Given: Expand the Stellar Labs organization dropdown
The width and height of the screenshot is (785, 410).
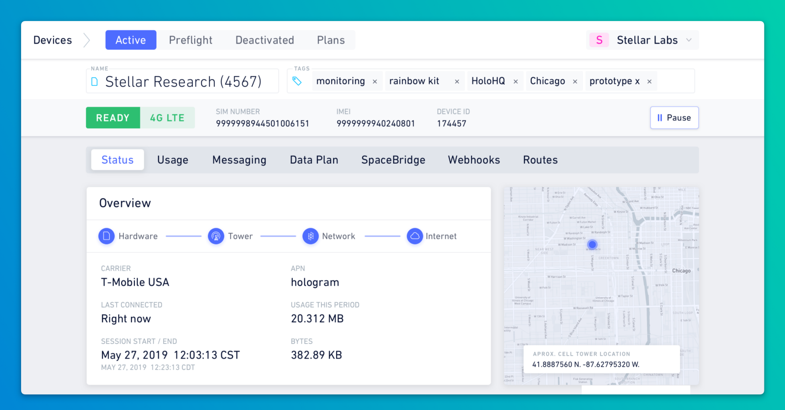Looking at the screenshot, I should 689,40.
